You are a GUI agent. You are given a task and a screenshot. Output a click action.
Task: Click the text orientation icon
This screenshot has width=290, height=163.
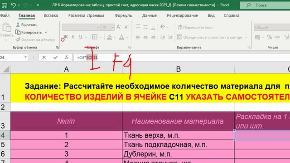(x=163, y=27)
